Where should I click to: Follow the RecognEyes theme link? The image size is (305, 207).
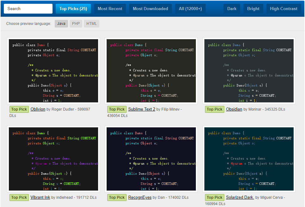click(140, 198)
